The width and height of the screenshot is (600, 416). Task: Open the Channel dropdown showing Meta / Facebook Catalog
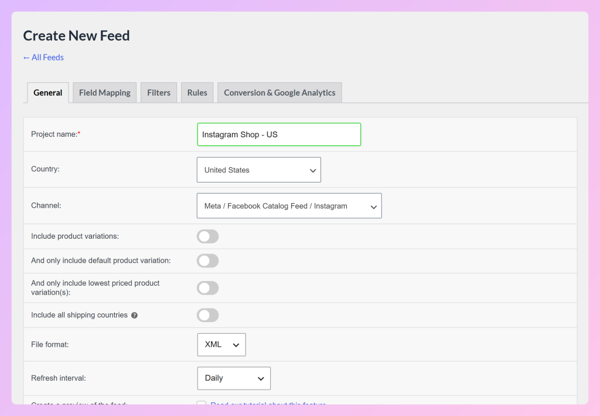pyautogui.click(x=289, y=206)
